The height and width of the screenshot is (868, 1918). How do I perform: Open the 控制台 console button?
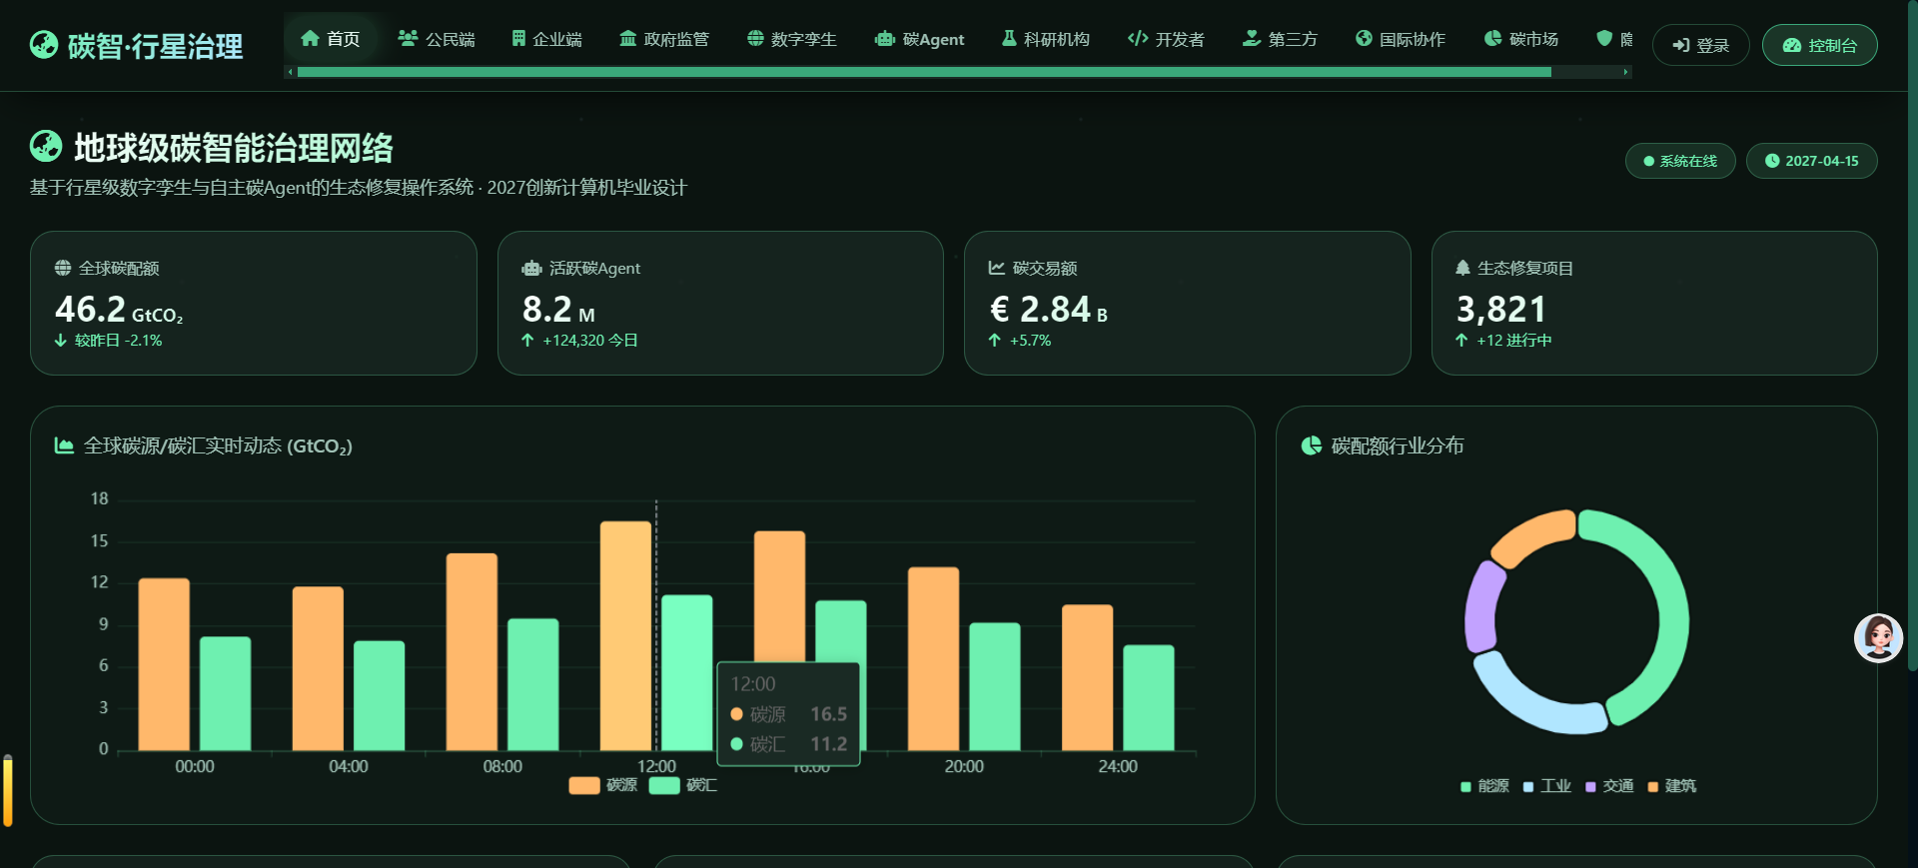tap(1819, 45)
